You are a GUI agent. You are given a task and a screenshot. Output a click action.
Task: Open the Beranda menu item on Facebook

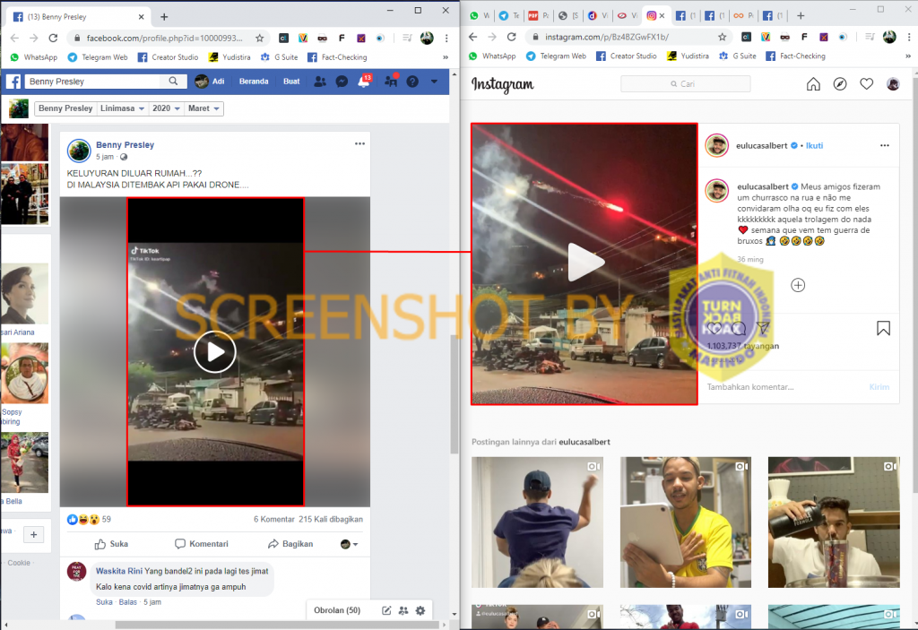253,82
